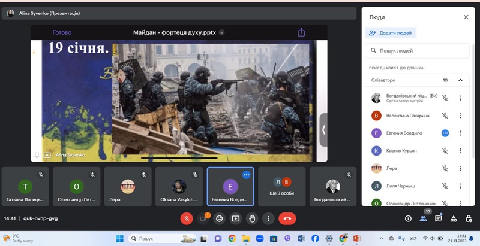Open the notifications bell in system tray
The height and width of the screenshot is (246, 480).
[472, 238]
